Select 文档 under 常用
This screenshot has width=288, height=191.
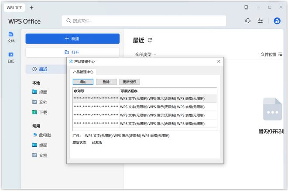coord(40,155)
